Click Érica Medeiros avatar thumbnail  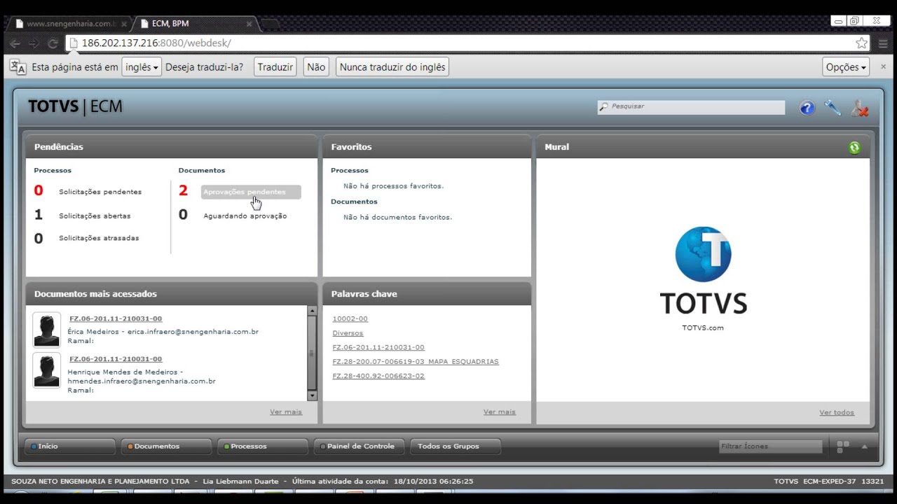pos(47,330)
